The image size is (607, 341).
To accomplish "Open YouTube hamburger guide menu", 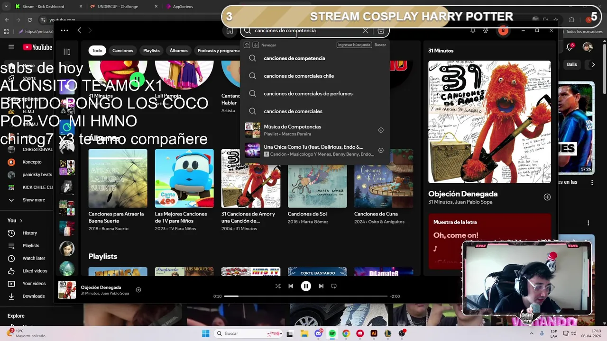I will (11, 47).
